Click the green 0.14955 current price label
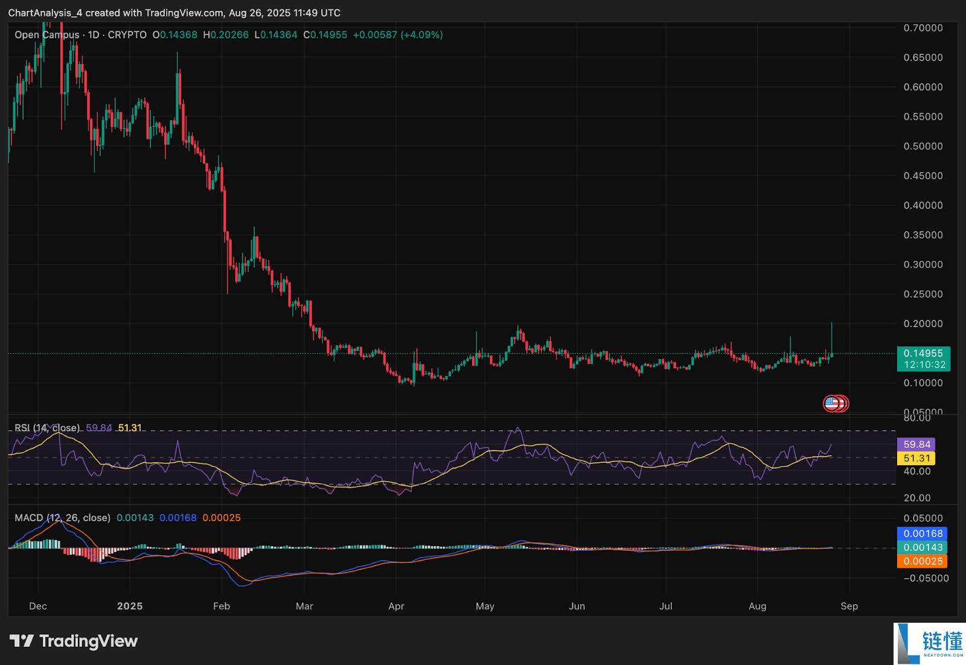966x665 pixels. coord(923,354)
